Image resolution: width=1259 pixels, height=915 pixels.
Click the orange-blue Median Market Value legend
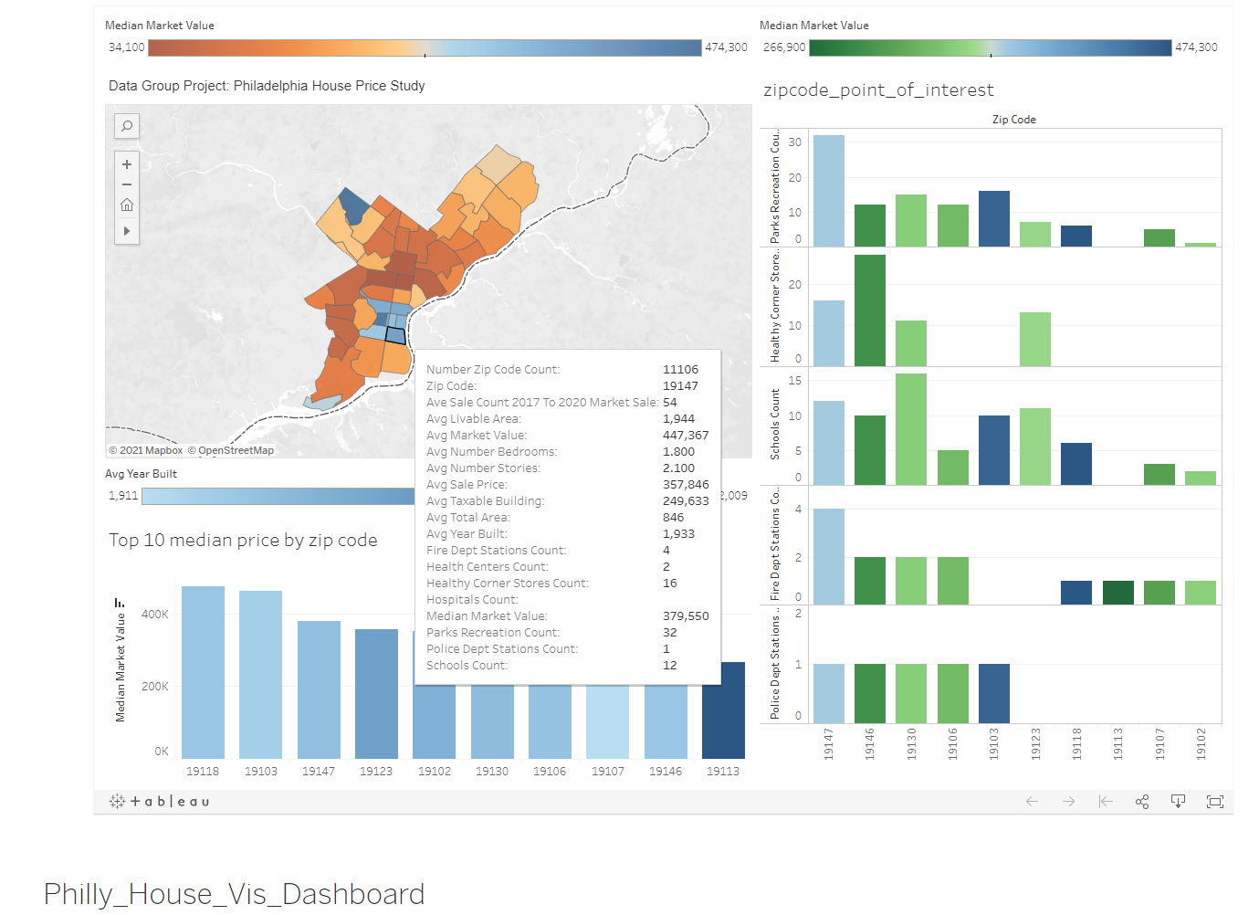tap(425, 47)
